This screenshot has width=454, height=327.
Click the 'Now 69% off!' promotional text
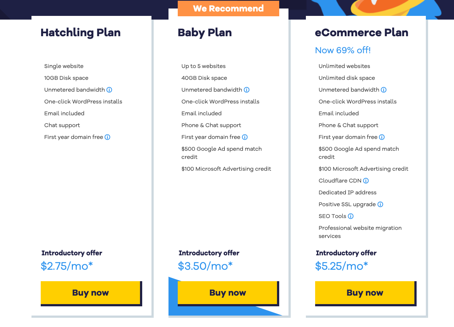(x=343, y=50)
